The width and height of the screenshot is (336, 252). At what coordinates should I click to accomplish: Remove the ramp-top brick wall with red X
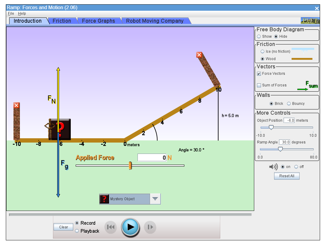199,55
